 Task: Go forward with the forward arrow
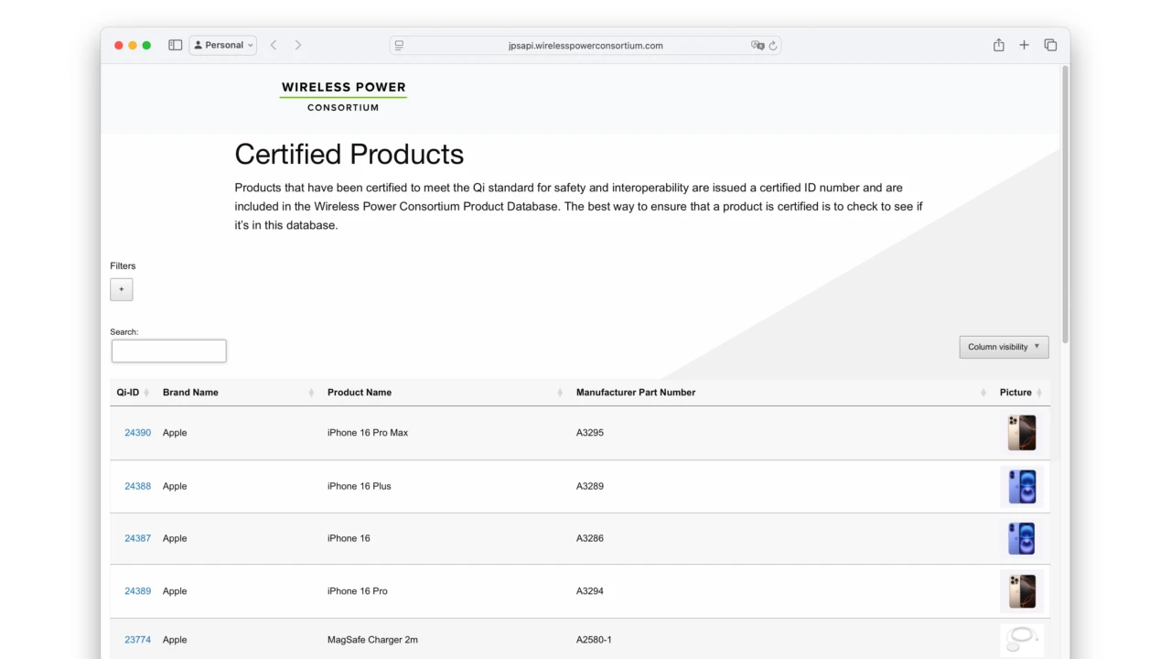point(297,45)
